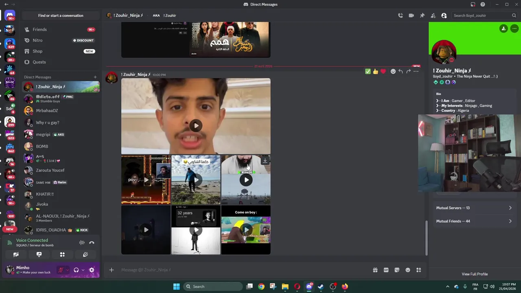Open the GIF picker
The image size is (521, 293).
pos(386,270)
